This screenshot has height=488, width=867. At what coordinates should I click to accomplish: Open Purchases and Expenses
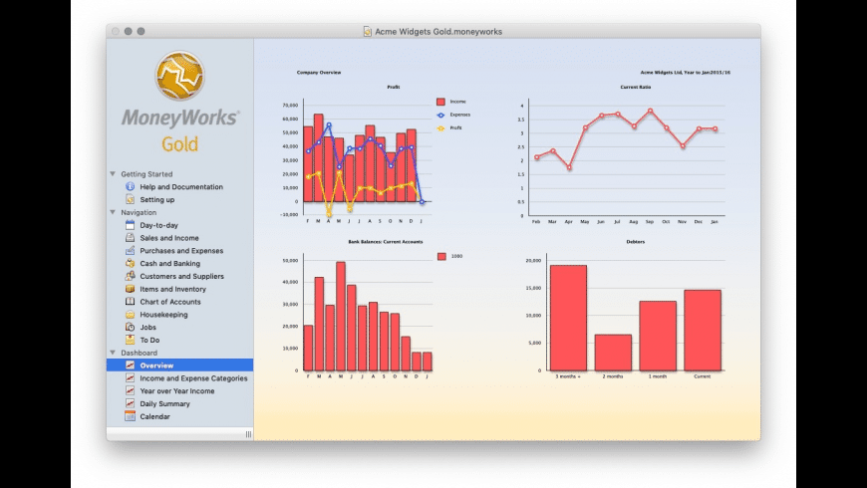181,250
